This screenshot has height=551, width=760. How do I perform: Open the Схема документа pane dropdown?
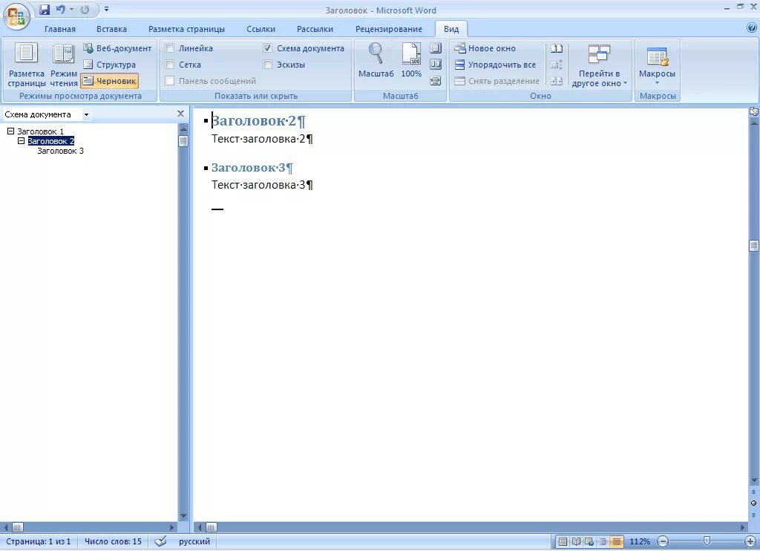click(86, 114)
